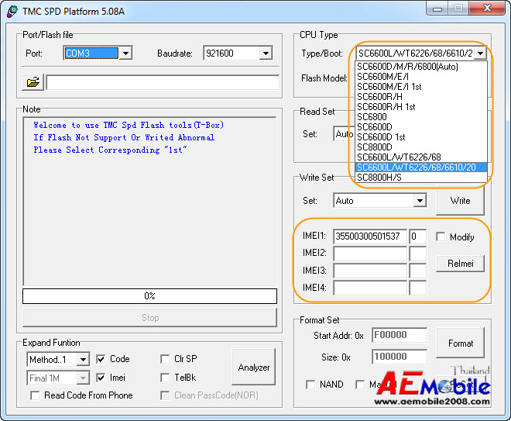Click the ReImei button
The height and width of the screenshot is (421, 511).
pyautogui.click(x=460, y=264)
